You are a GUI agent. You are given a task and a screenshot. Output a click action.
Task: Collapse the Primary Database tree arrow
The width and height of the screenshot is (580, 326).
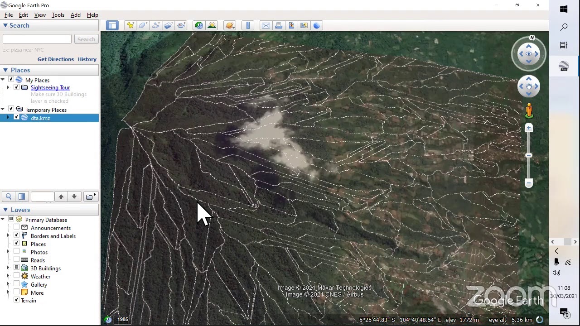pos(3,220)
